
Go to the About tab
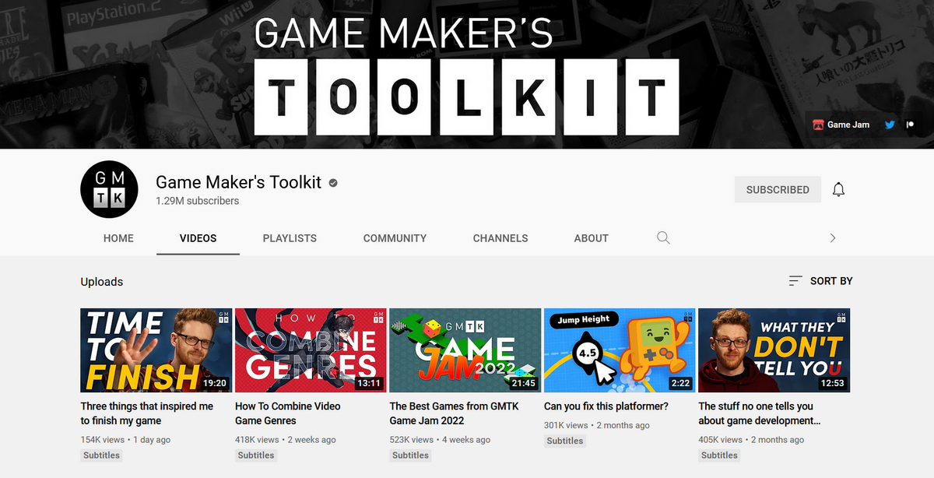(591, 238)
